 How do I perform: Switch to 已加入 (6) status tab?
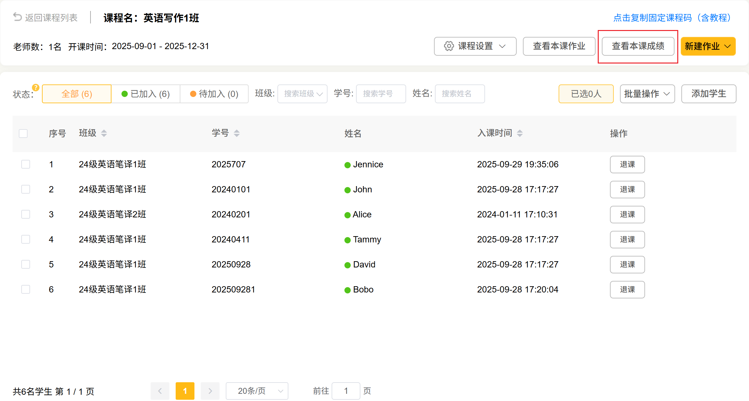146,94
